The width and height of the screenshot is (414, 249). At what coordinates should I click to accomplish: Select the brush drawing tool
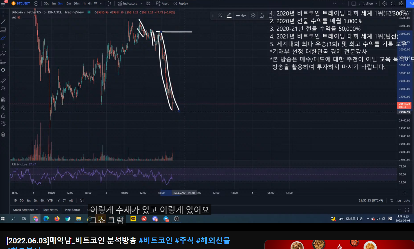pos(3,38)
